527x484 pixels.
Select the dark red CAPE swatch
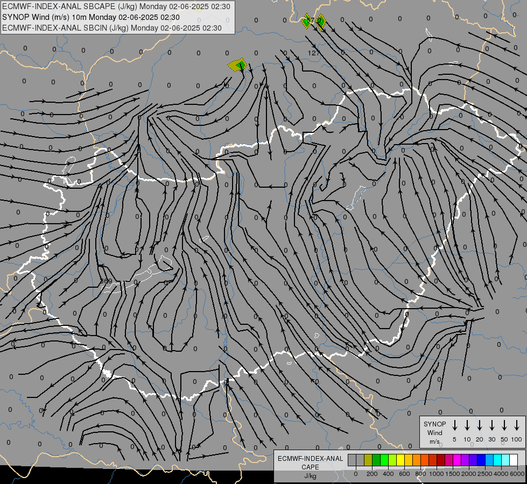(441, 460)
